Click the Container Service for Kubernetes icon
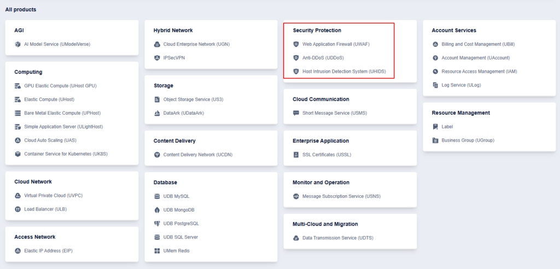Viewport: 560px width, 269px height. (17, 154)
